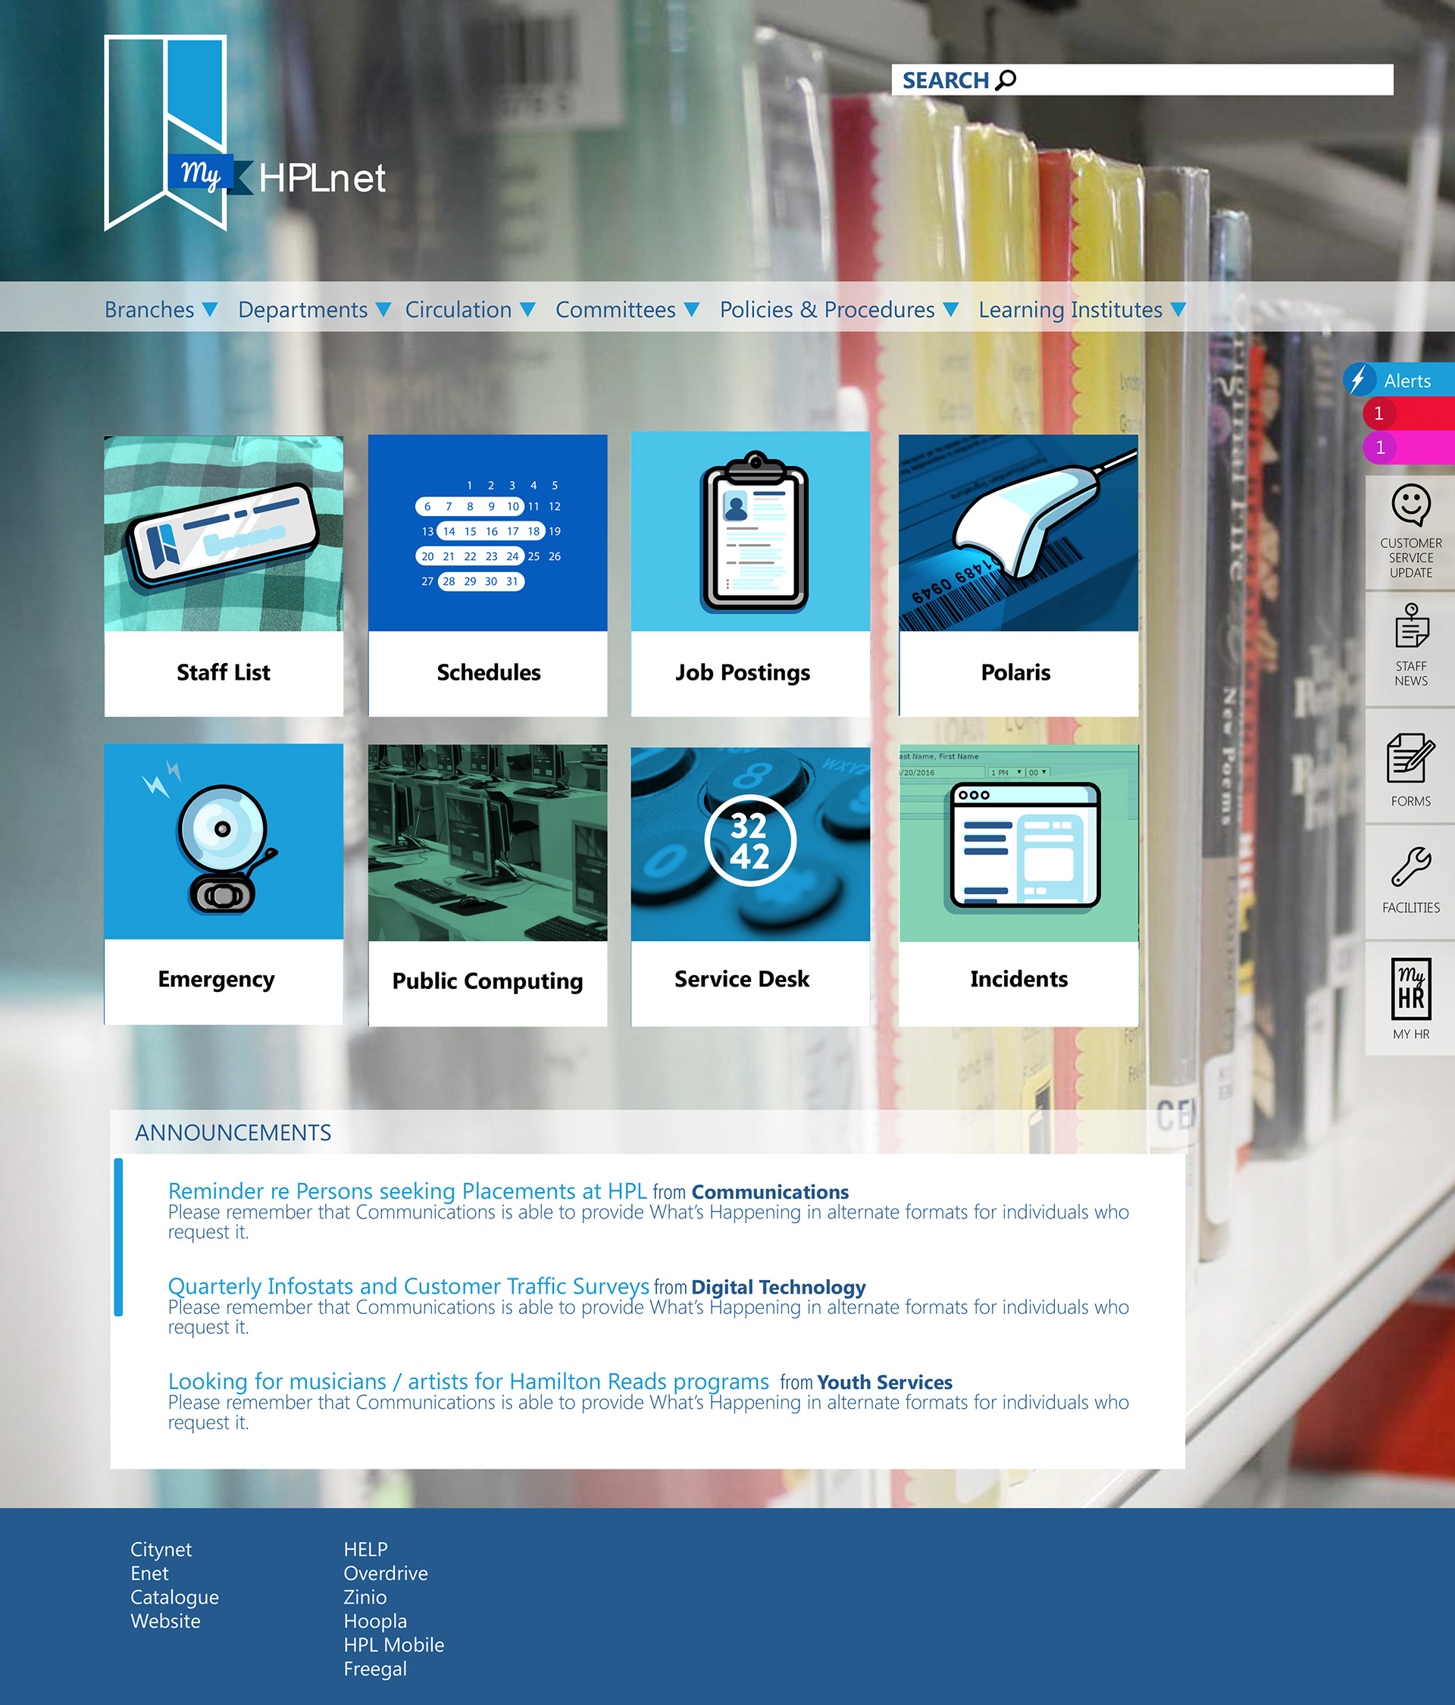Open the My HR sidebar icon
This screenshot has width=1455, height=1705.
click(1410, 988)
